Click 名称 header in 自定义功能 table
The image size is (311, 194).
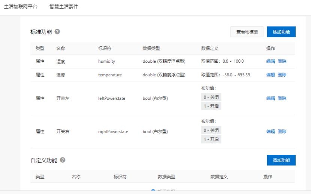coord(76,177)
